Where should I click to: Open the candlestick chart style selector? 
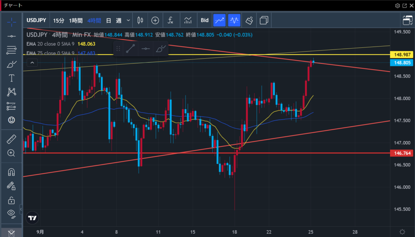(x=141, y=20)
